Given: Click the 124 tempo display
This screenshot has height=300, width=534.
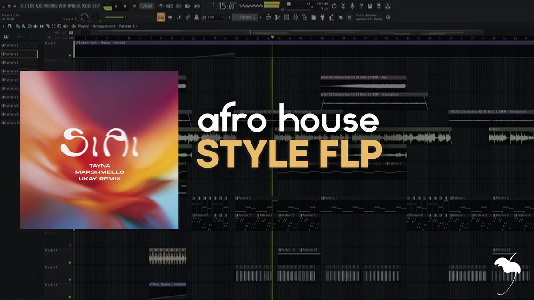Looking at the screenshot, I should tap(147, 6).
